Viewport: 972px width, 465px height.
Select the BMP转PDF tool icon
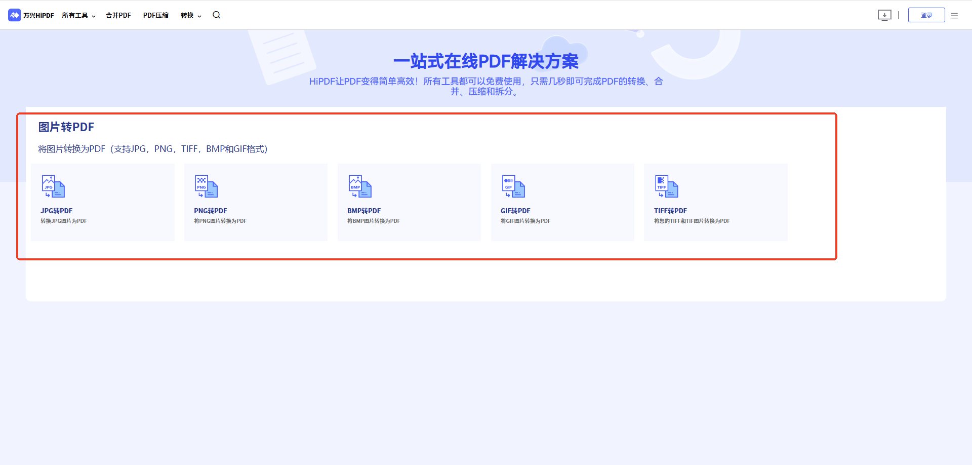tap(359, 186)
